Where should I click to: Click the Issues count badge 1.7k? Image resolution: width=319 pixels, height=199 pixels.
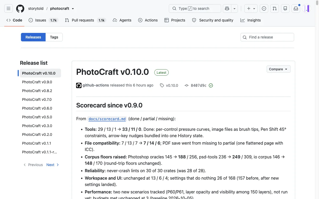53,20
